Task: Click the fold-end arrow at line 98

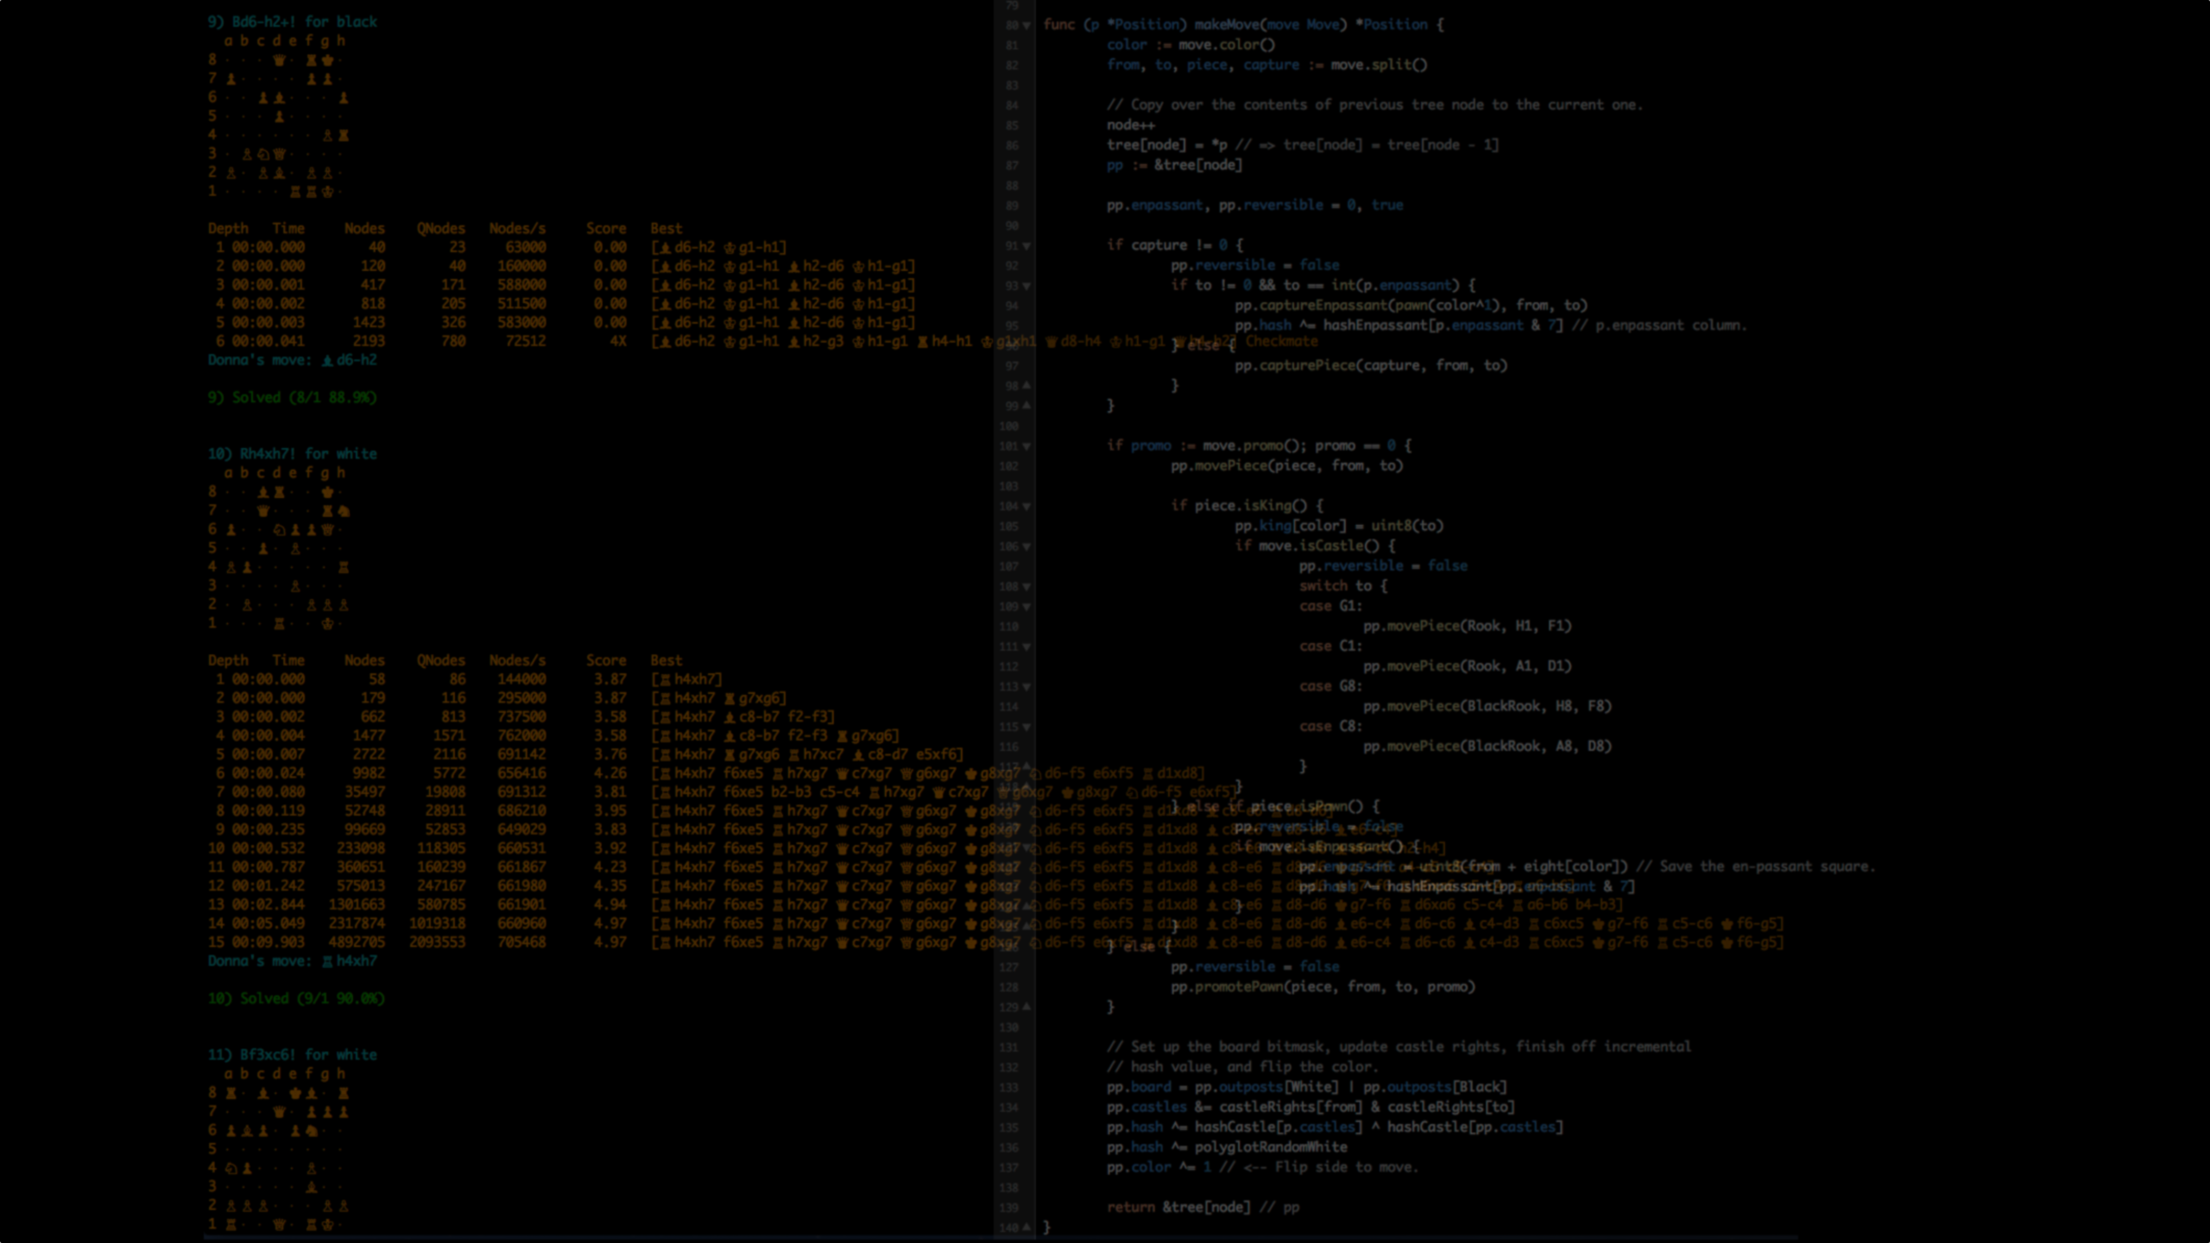Action: coord(1026,386)
